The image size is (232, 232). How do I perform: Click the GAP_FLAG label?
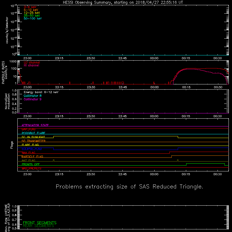point(28,129)
